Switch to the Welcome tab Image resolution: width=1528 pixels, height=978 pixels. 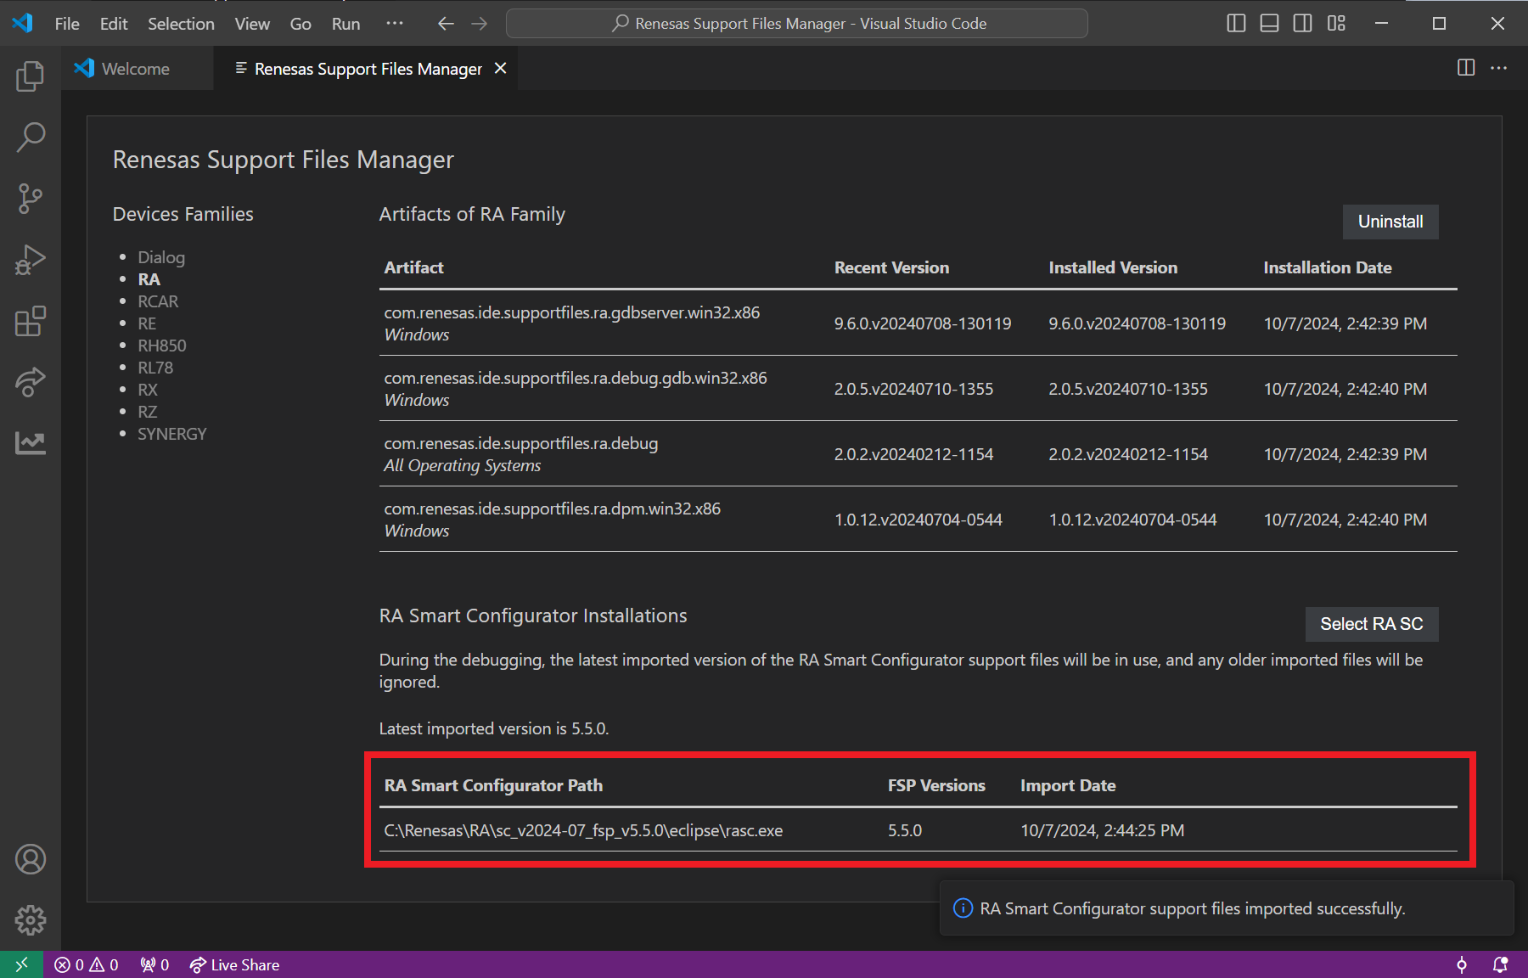point(136,69)
